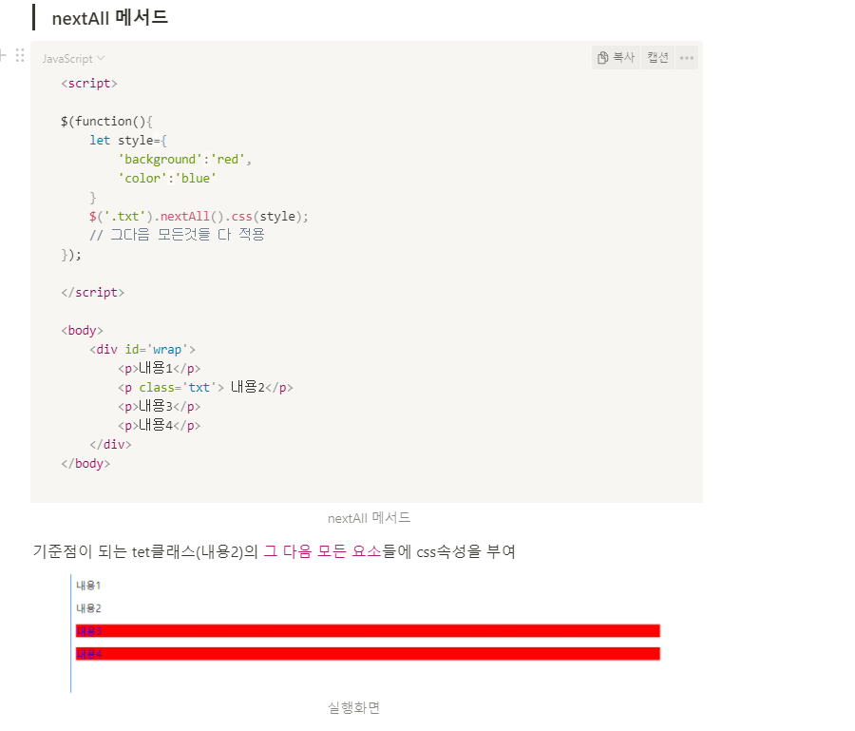This screenshot has width=855, height=731.
Task: Click the red 내용3 bar in result image
Action: coord(368,631)
